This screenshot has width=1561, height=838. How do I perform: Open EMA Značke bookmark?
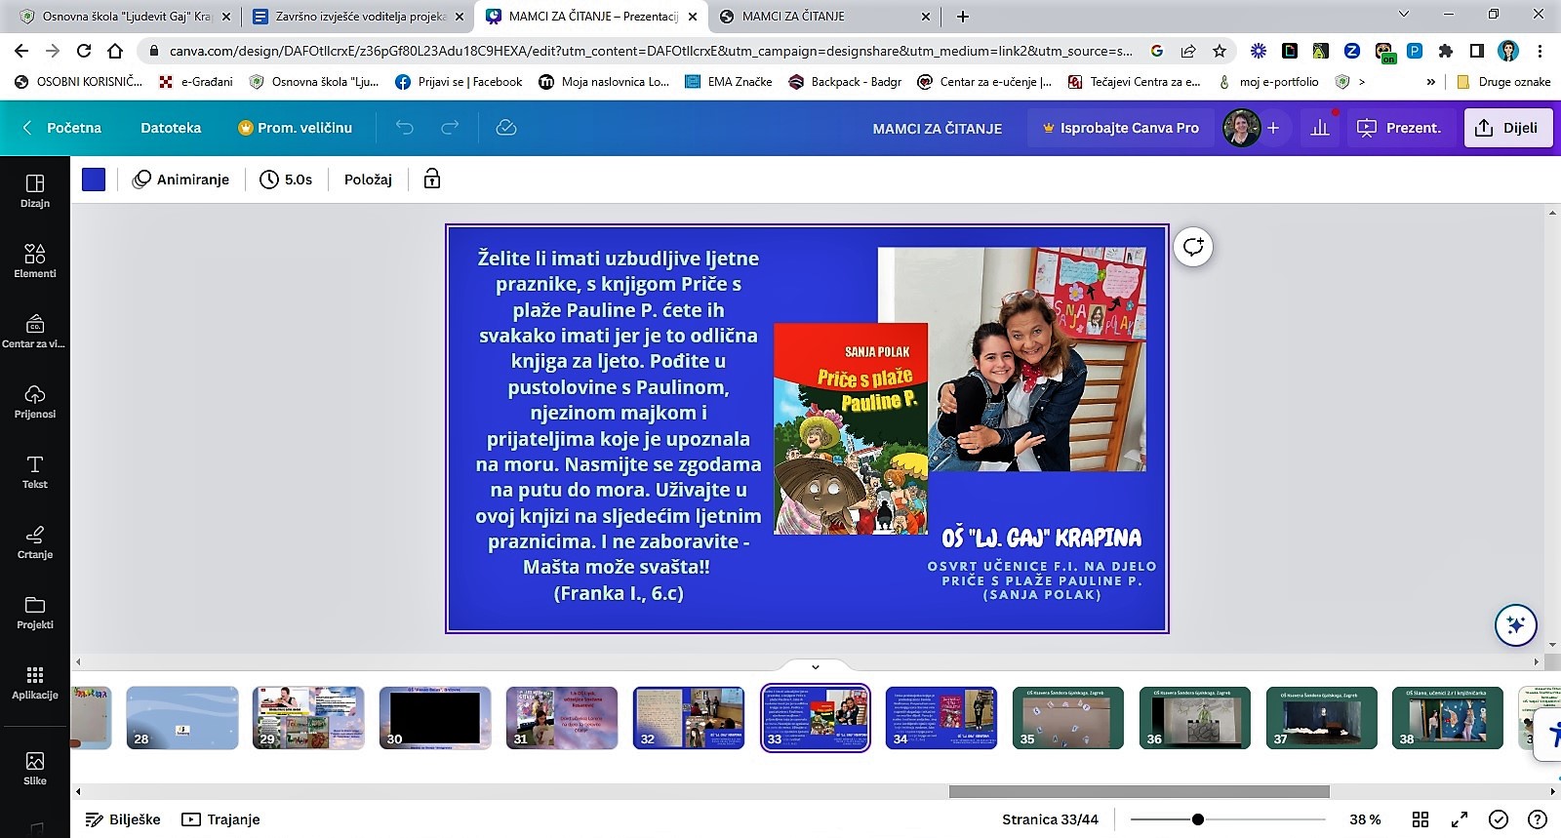pyautogui.click(x=728, y=82)
